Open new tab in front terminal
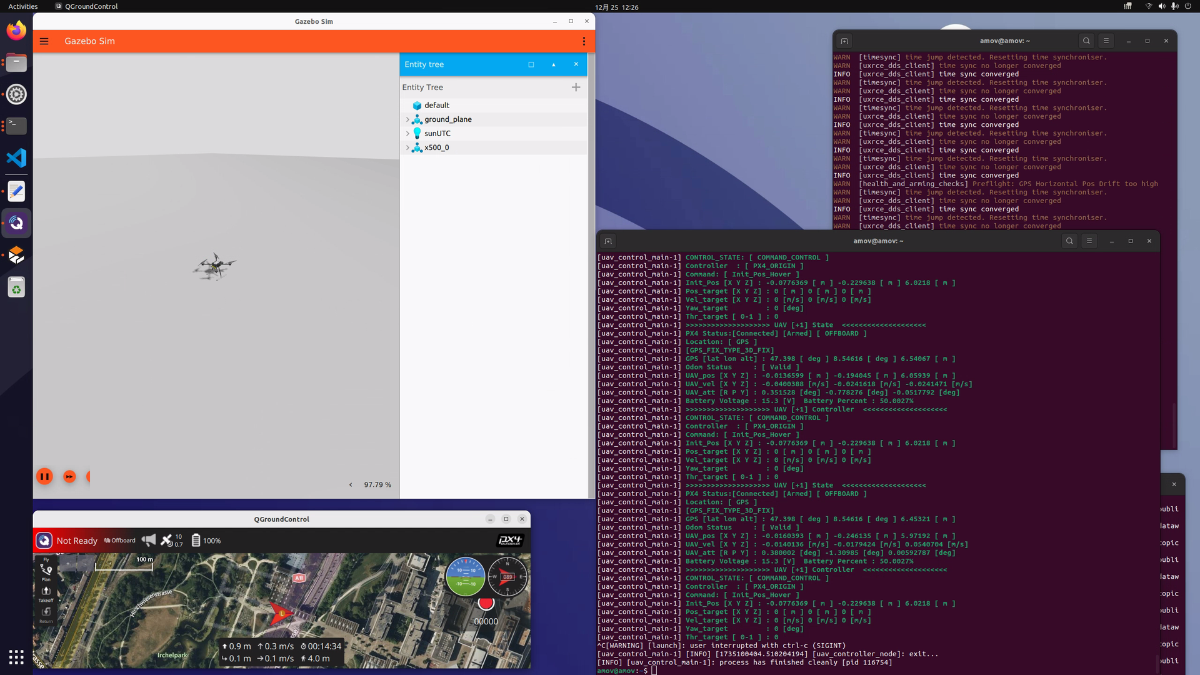The image size is (1200, 675). click(608, 241)
